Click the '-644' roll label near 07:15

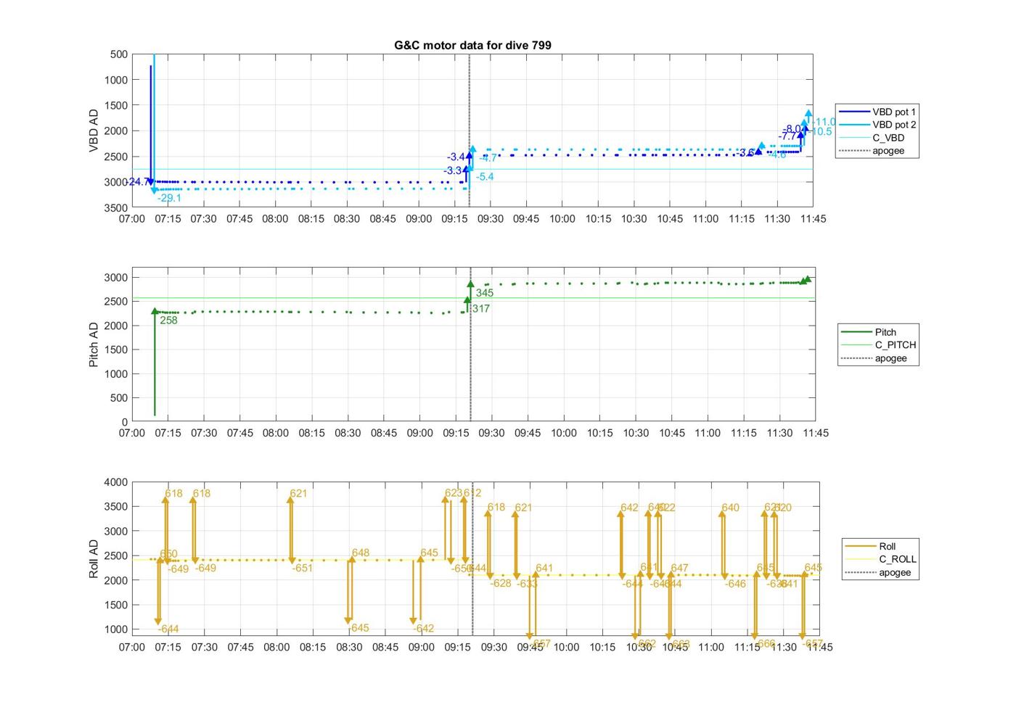(168, 629)
